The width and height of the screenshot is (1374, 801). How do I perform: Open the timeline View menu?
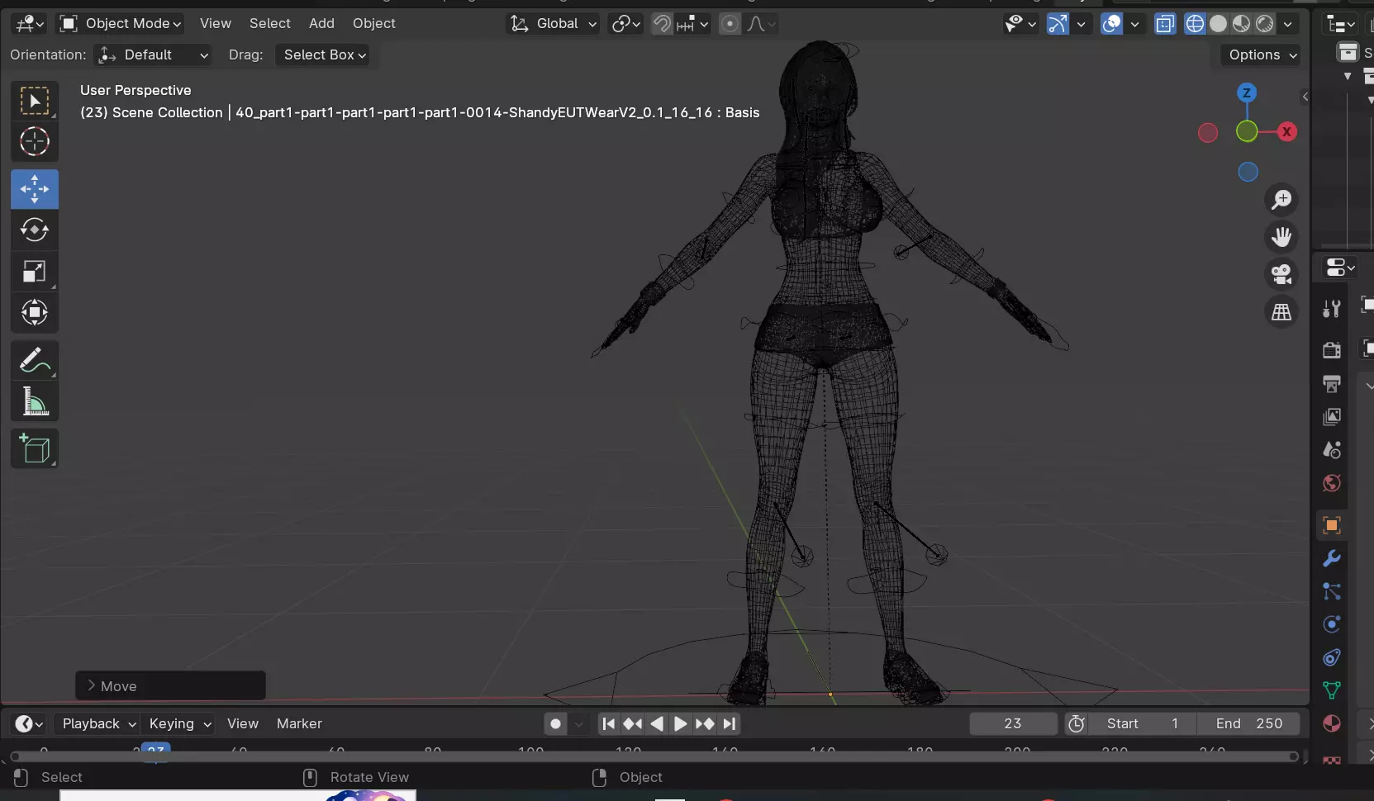243,724
